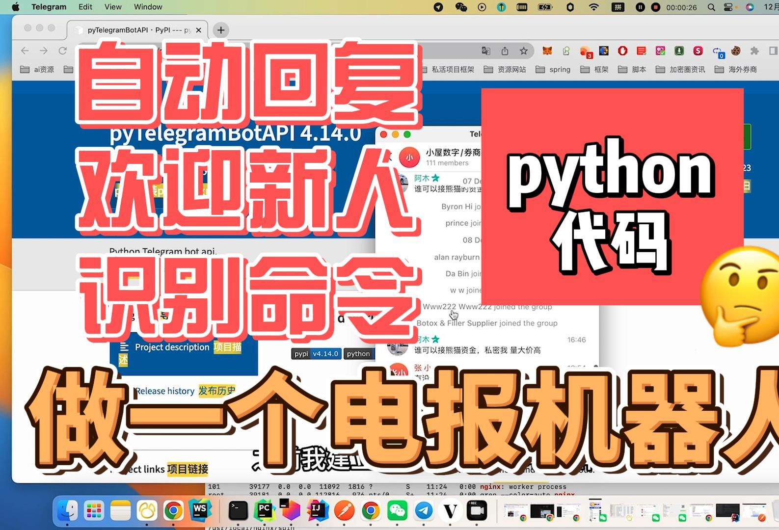
Task: Open Telegram from the dock
Action: click(424, 511)
